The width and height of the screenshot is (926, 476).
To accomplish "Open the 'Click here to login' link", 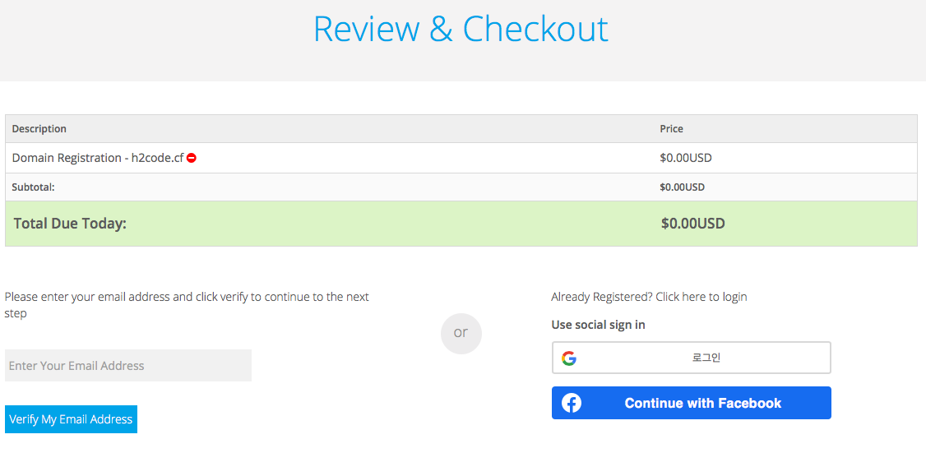I will tap(701, 297).
